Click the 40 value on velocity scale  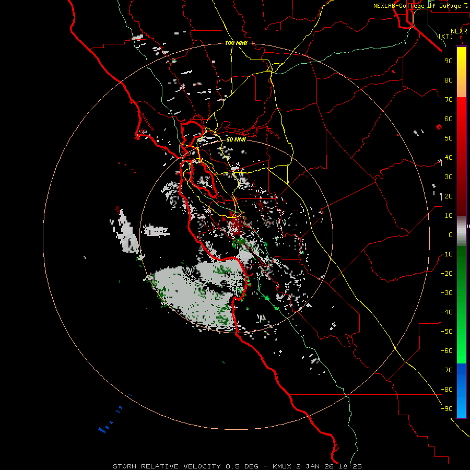449,158
